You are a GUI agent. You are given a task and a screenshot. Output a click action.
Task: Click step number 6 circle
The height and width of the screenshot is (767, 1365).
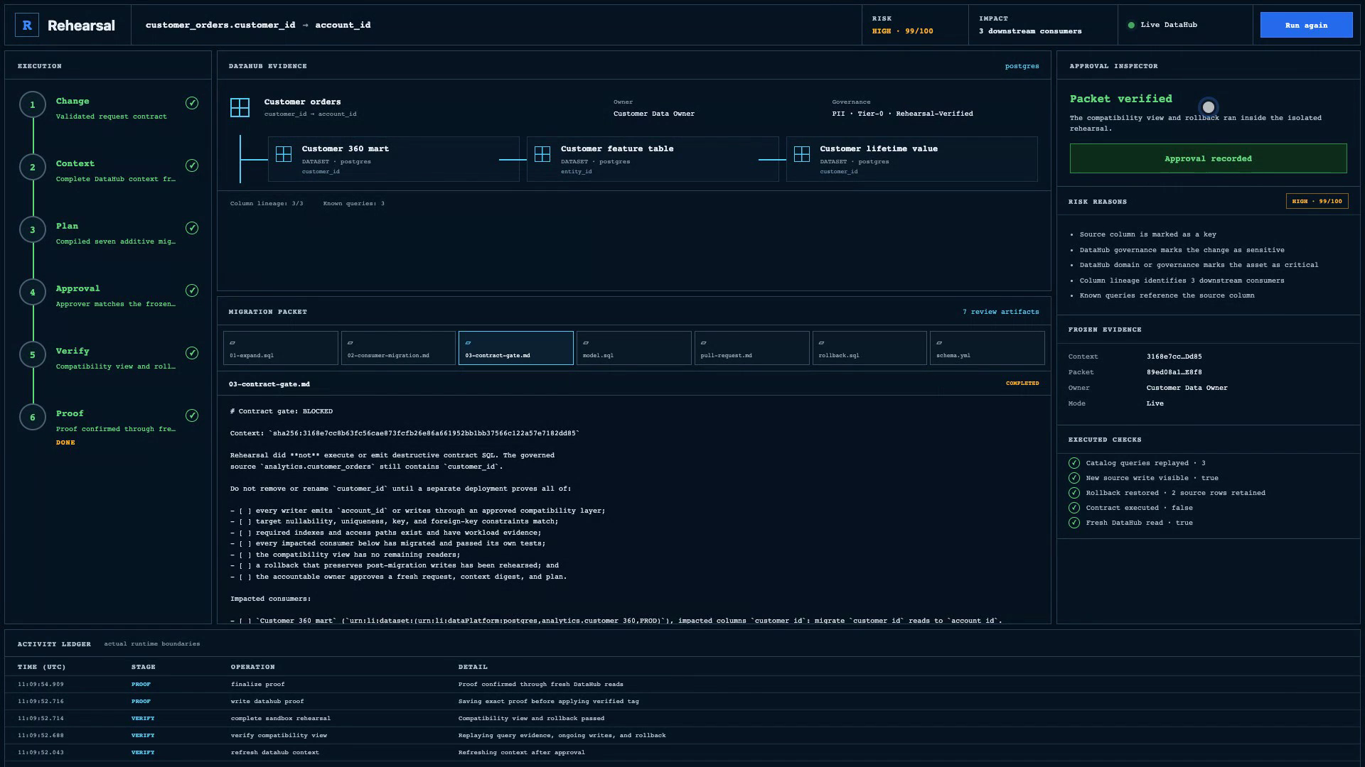pyautogui.click(x=33, y=418)
